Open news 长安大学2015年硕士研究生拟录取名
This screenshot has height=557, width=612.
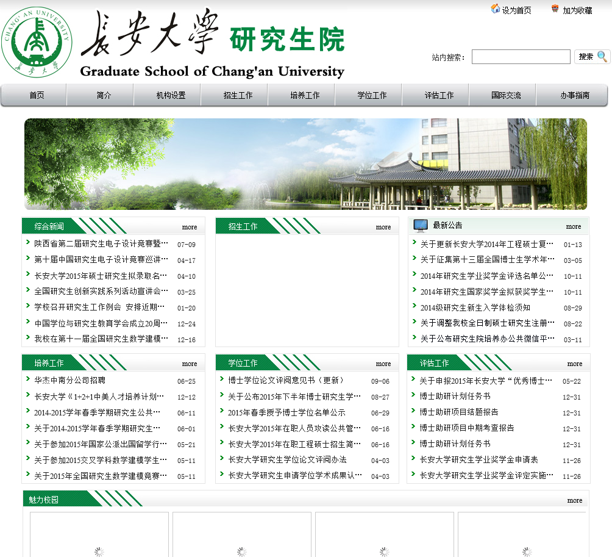point(101,276)
